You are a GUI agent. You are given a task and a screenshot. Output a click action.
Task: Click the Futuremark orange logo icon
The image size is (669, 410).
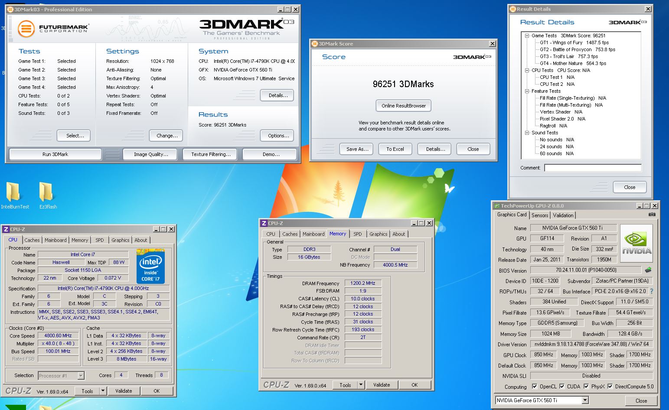click(26, 29)
